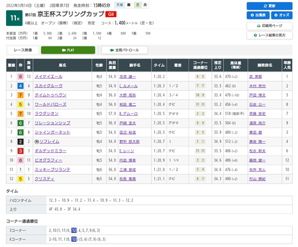Image resolution: width=298 pixels, height=247 pixels.
Task: Open horse link ミッキーブリランテ
Action: pyautogui.click(x=52, y=170)
